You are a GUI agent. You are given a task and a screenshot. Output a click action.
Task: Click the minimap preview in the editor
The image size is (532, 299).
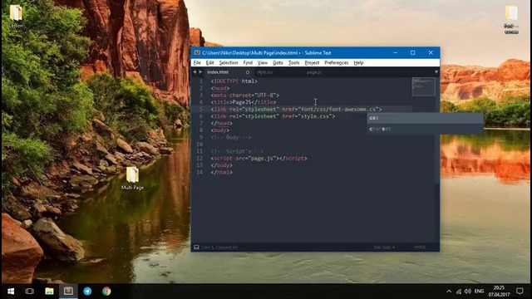(x=423, y=86)
